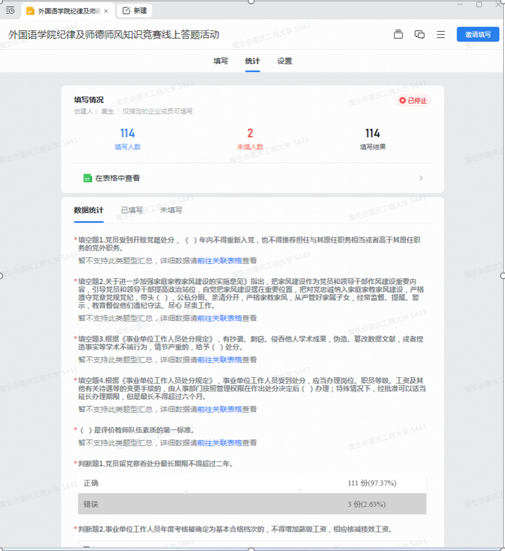This screenshot has height=551, width=505.
Task: Select the 统计 tab
Action: [x=253, y=61]
